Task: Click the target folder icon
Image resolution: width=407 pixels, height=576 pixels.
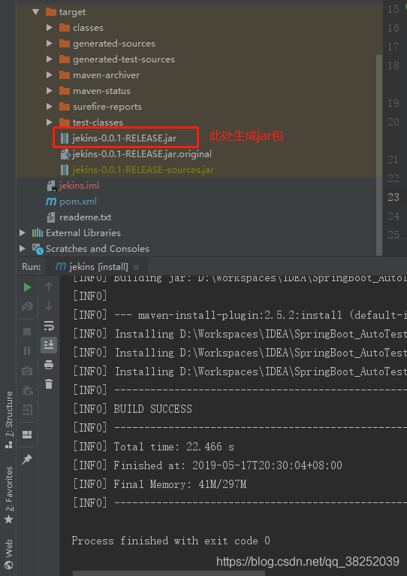Action: pos(51,12)
